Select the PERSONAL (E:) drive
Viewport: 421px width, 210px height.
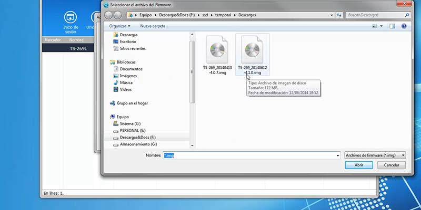(x=129, y=130)
